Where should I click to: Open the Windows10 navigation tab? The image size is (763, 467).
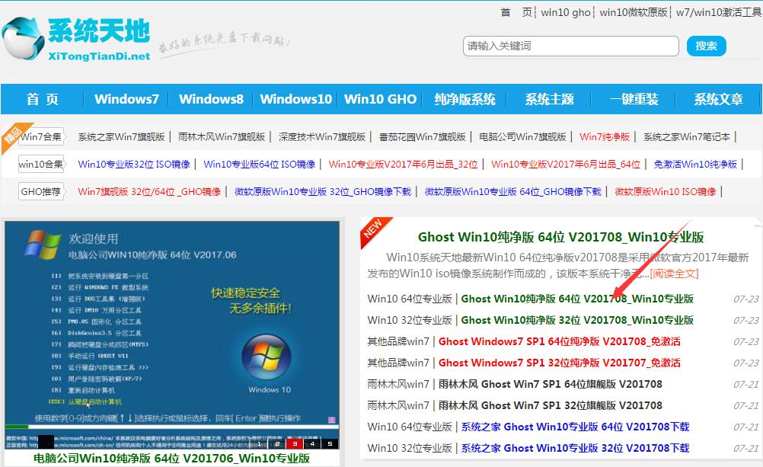pos(296,99)
